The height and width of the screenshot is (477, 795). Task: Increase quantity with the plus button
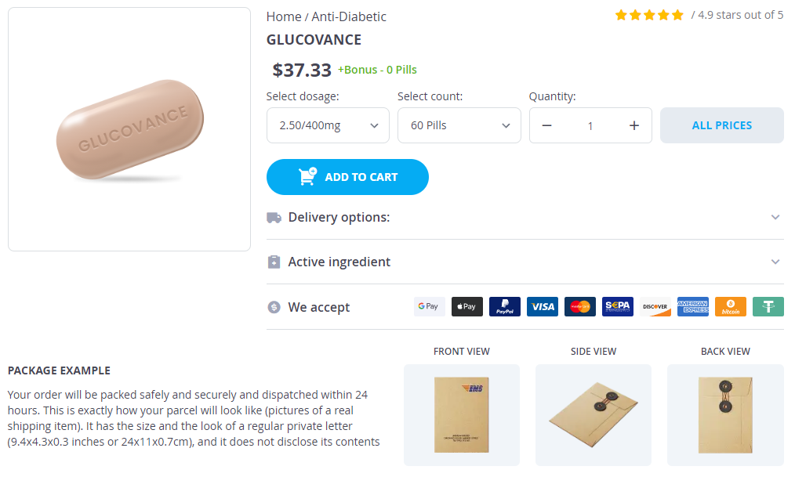pos(634,125)
